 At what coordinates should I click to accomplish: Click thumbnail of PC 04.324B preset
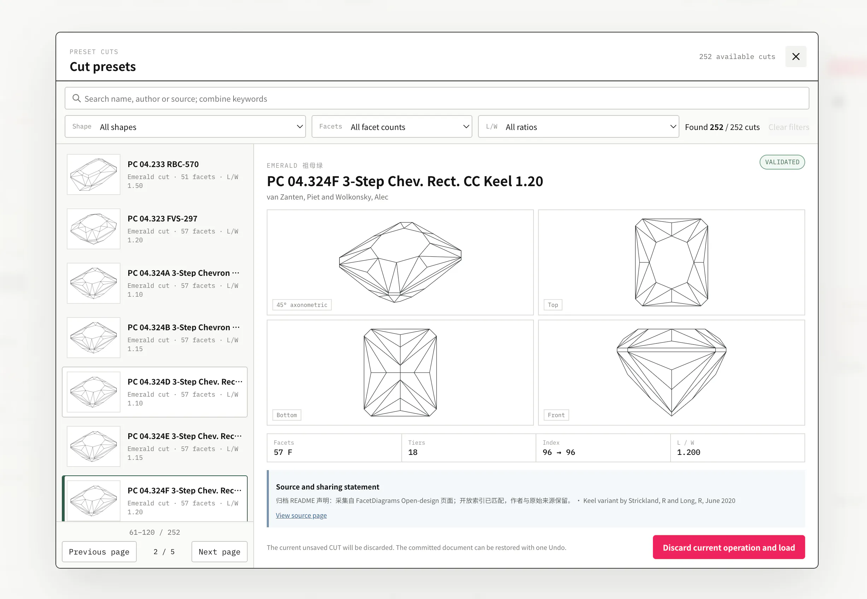click(94, 338)
